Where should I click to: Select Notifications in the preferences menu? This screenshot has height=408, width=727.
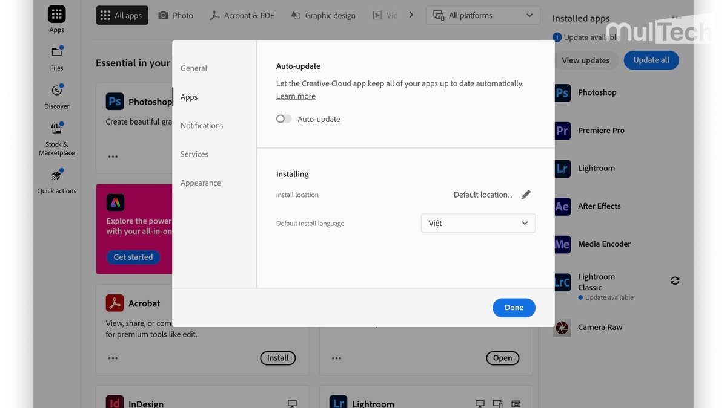202,125
